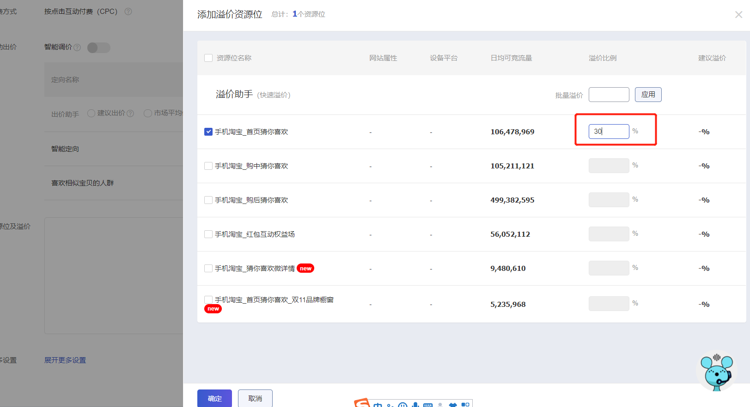
Task: Click the traffic value 106,478,969
Action: coord(512,132)
